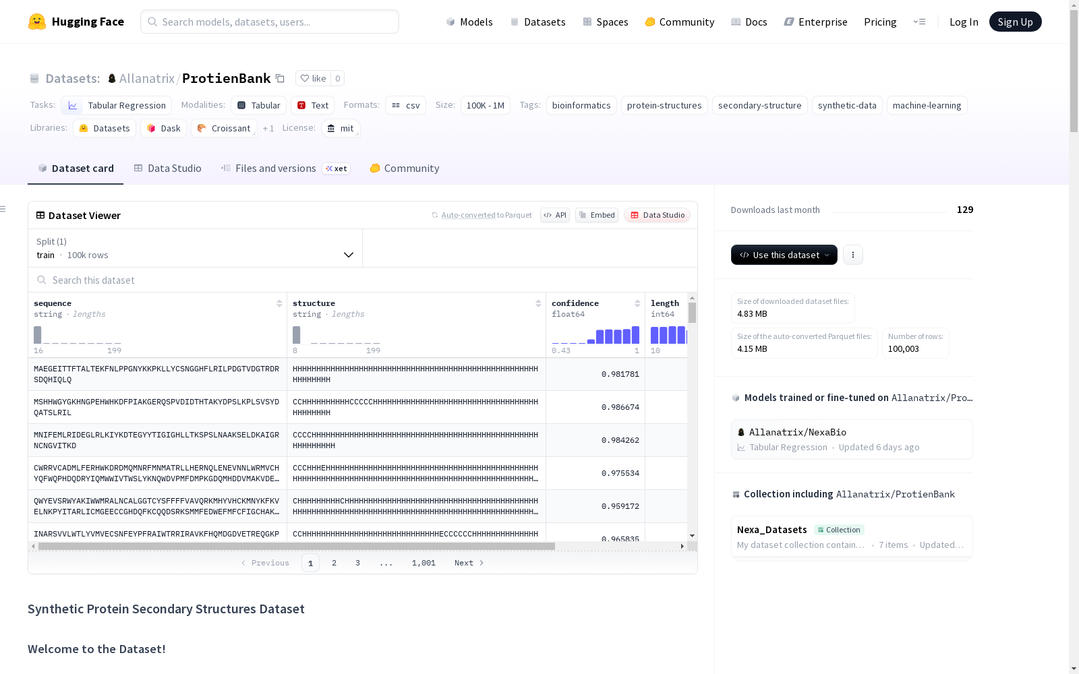Select the Text modality tag
1079x674 pixels.
(313, 105)
